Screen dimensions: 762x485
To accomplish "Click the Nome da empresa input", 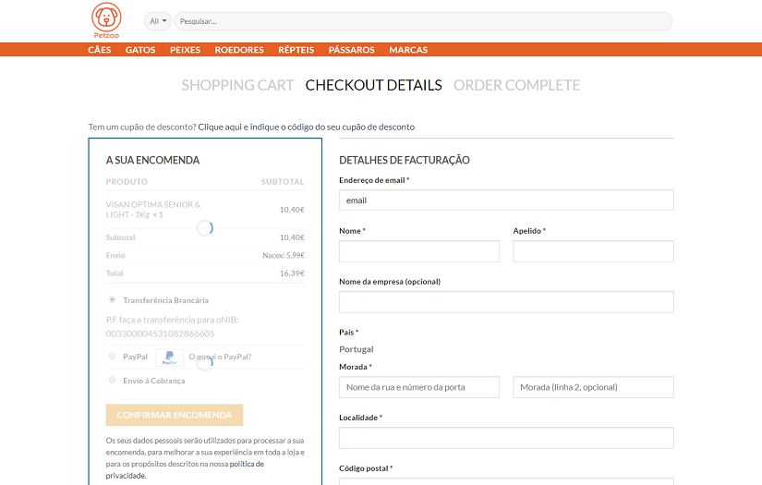I will pos(506,302).
